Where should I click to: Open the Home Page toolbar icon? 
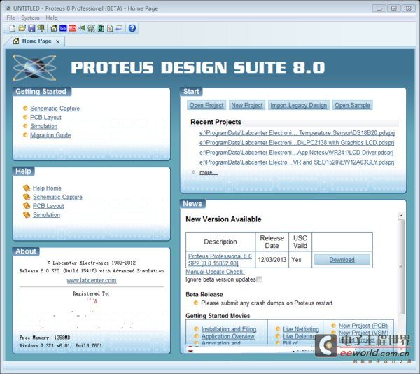(x=54, y=28)
